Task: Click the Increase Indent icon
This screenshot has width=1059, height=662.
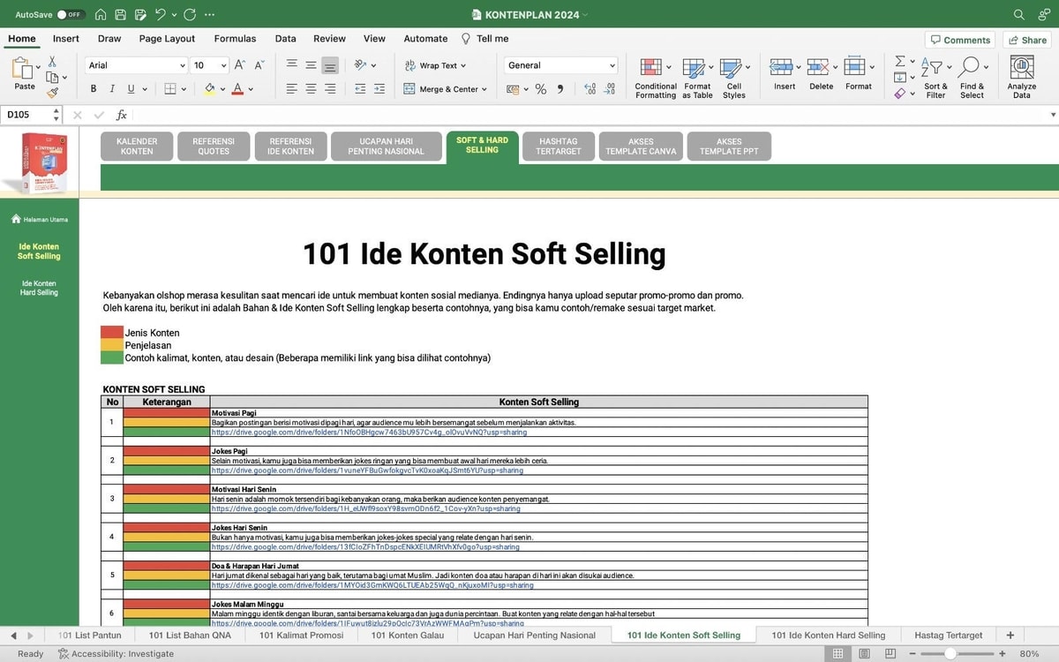Action: (379, 89)
